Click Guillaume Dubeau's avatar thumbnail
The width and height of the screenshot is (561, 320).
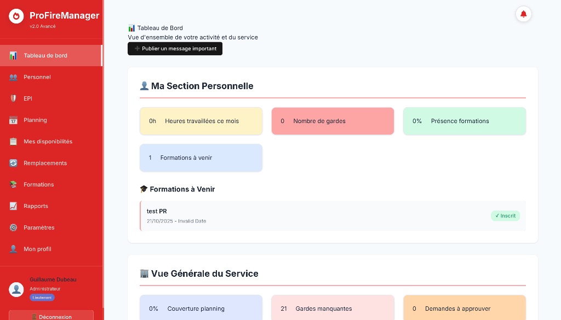(x=16, y=289)
